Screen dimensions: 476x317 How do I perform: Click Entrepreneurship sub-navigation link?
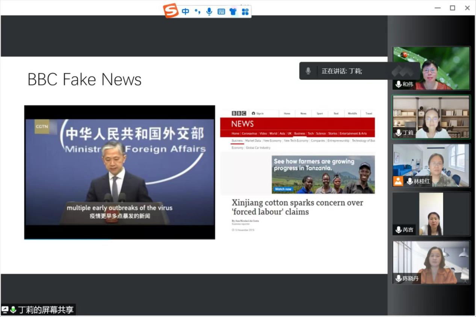pos(338,141)
